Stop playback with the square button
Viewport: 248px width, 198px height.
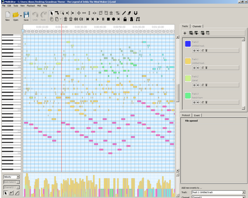pyautogui.click(x=108, y=19)
